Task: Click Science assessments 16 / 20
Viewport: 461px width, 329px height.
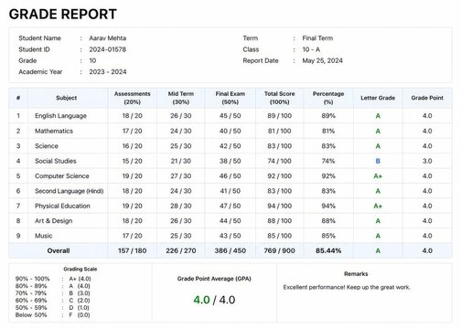Action: (133, 146)
